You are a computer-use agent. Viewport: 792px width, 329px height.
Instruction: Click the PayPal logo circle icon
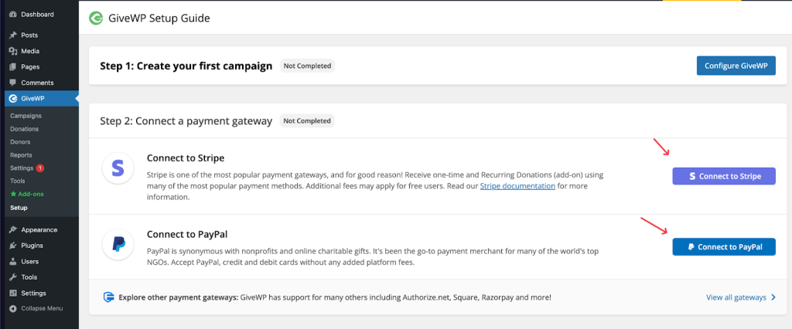pos(118,244)
